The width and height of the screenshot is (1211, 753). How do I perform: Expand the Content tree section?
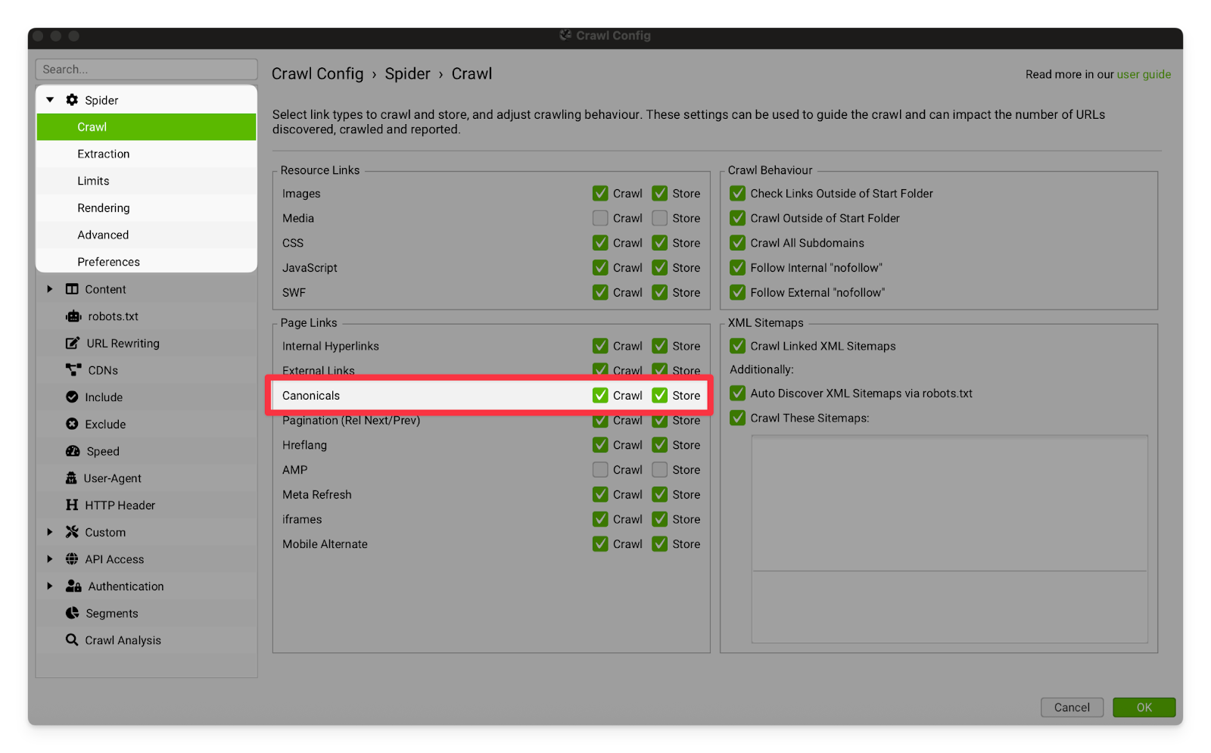pos(50,289)
